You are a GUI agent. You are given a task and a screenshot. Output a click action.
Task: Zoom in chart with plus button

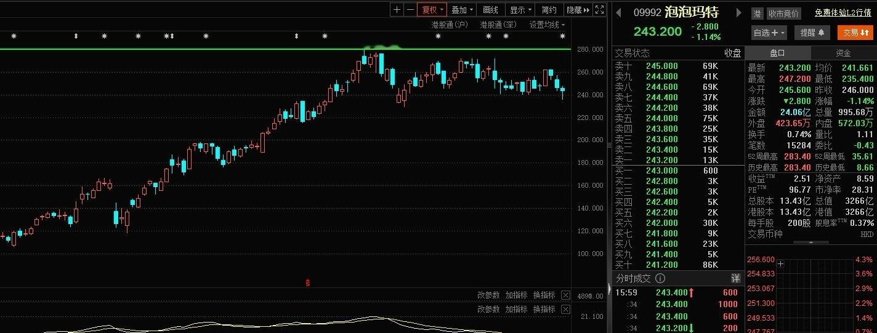(397, 10)
